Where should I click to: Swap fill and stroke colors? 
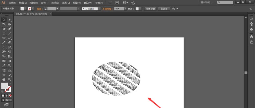[x=10, y=83]
